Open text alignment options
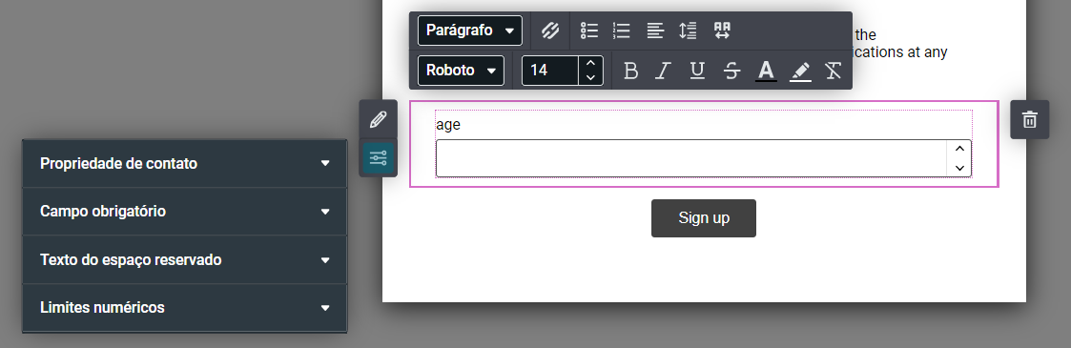 [656, 30]
